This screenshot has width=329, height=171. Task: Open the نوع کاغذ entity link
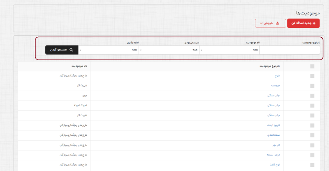coord(274,165)
